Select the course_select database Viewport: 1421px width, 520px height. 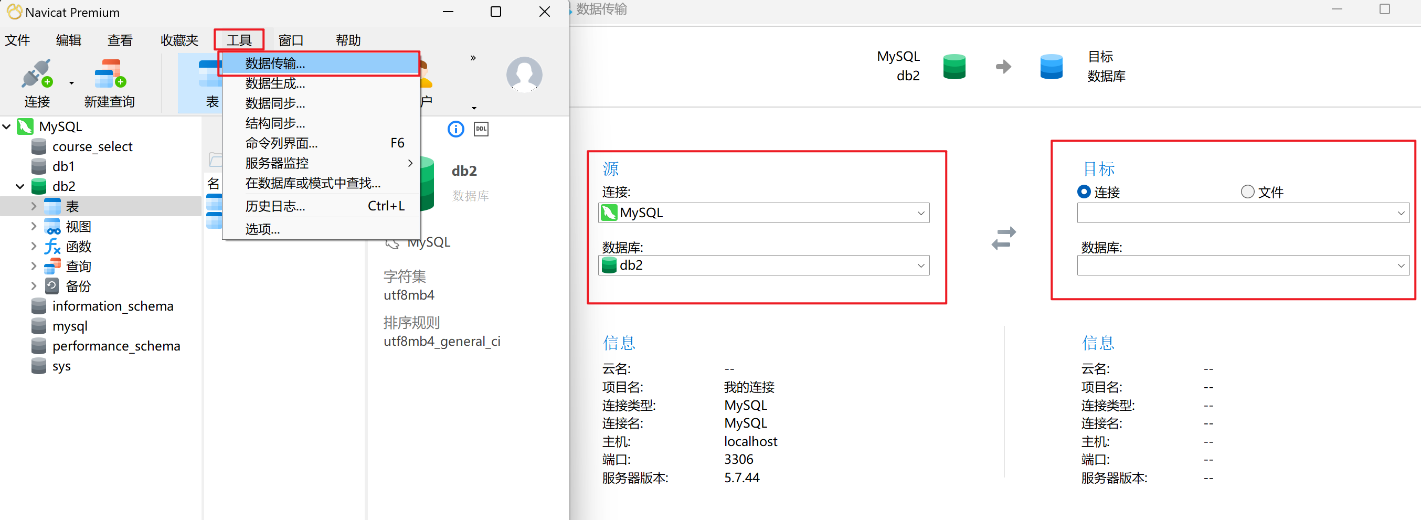(92, 147)
